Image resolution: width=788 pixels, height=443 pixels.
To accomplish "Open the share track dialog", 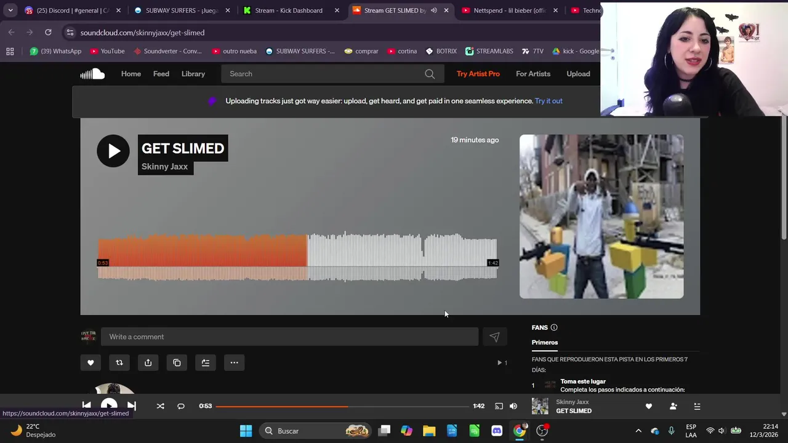I will 148,362.
